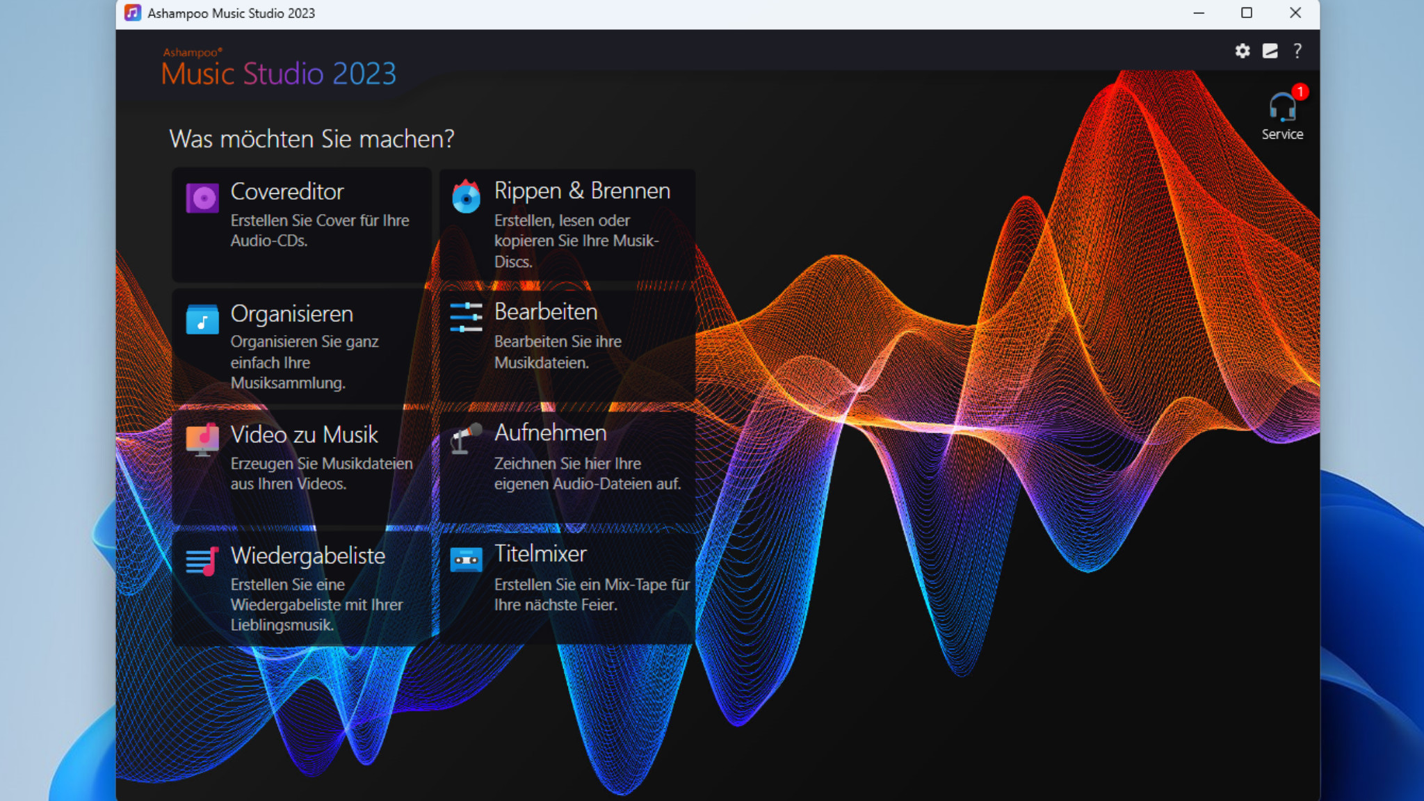Select the Organisieren music folder icon
Screen dimensions: 1424x801
click(x=202, y=319)
